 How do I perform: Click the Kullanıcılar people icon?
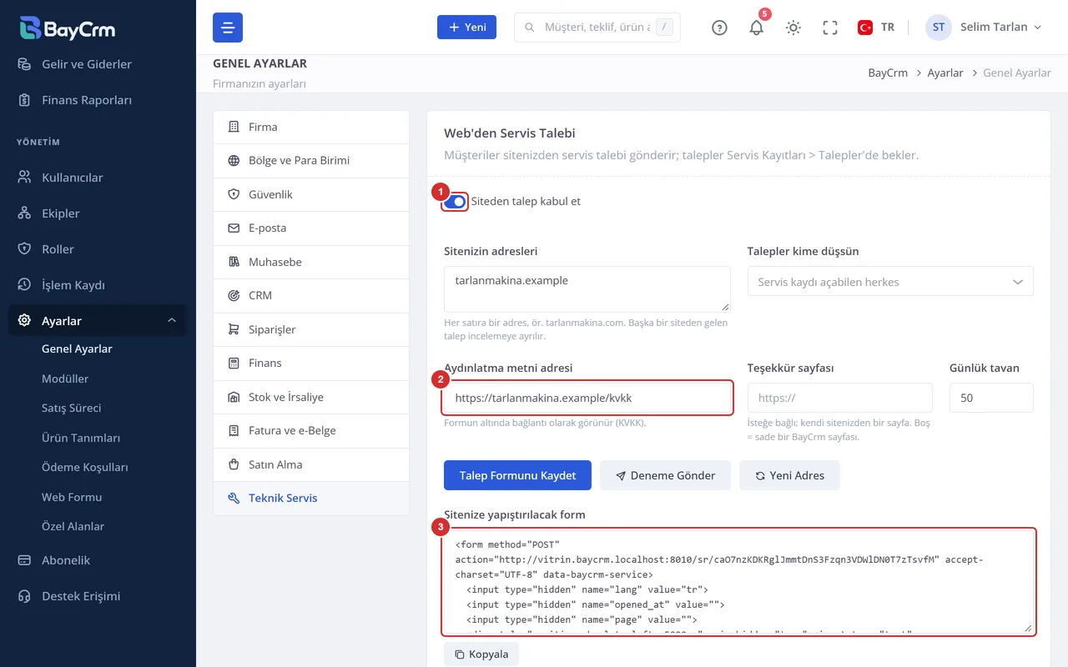25,178
